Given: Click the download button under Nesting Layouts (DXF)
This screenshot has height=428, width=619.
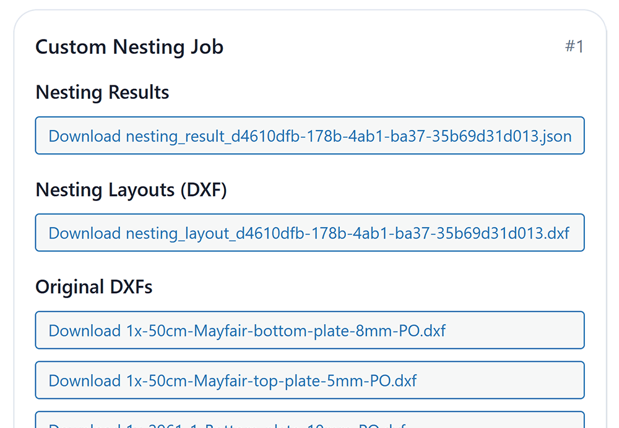Looking at the screenshot, I should click(x=309, y=233).
